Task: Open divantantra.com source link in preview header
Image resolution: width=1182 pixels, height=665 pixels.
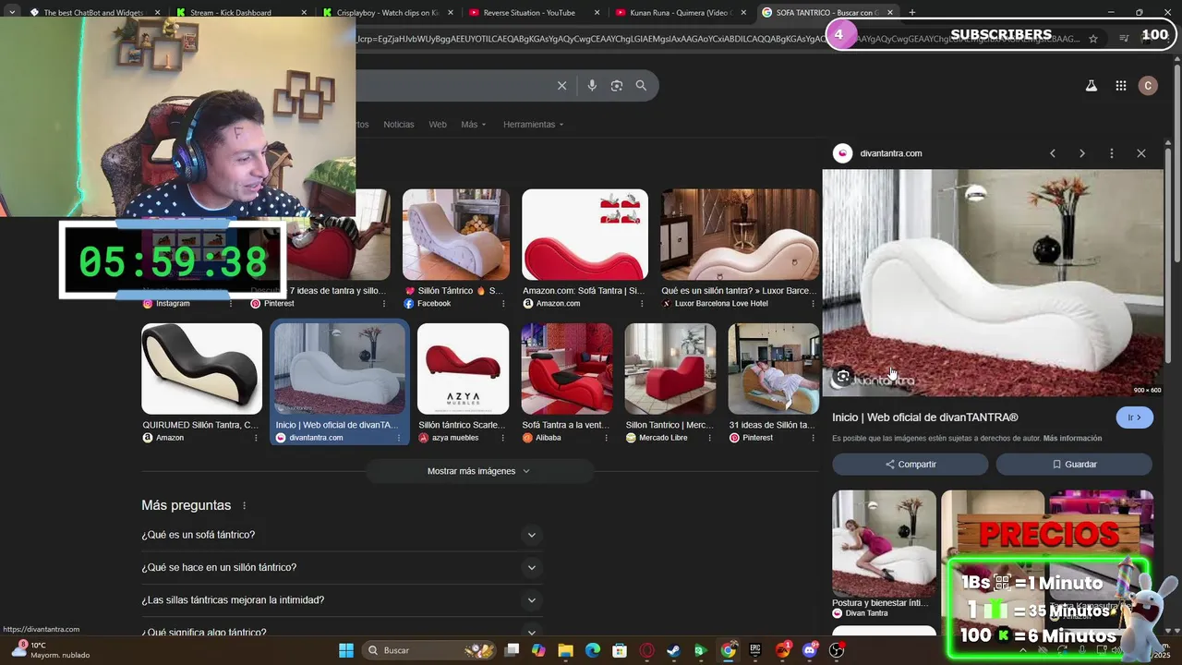Action: [890, 153]
